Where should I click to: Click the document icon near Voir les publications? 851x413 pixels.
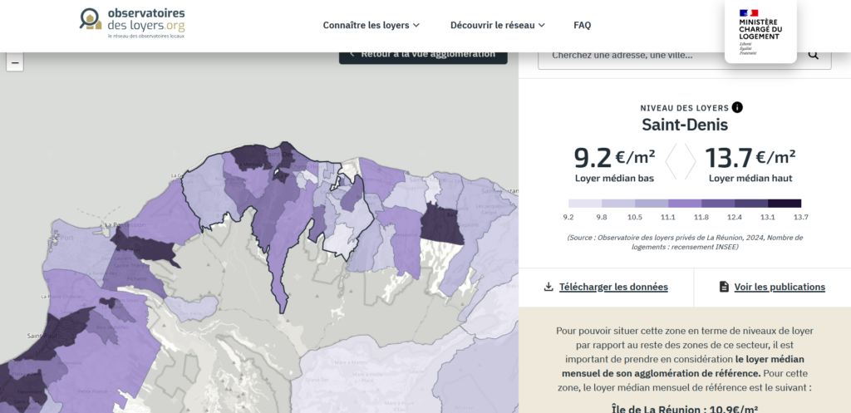coord(724,287)
